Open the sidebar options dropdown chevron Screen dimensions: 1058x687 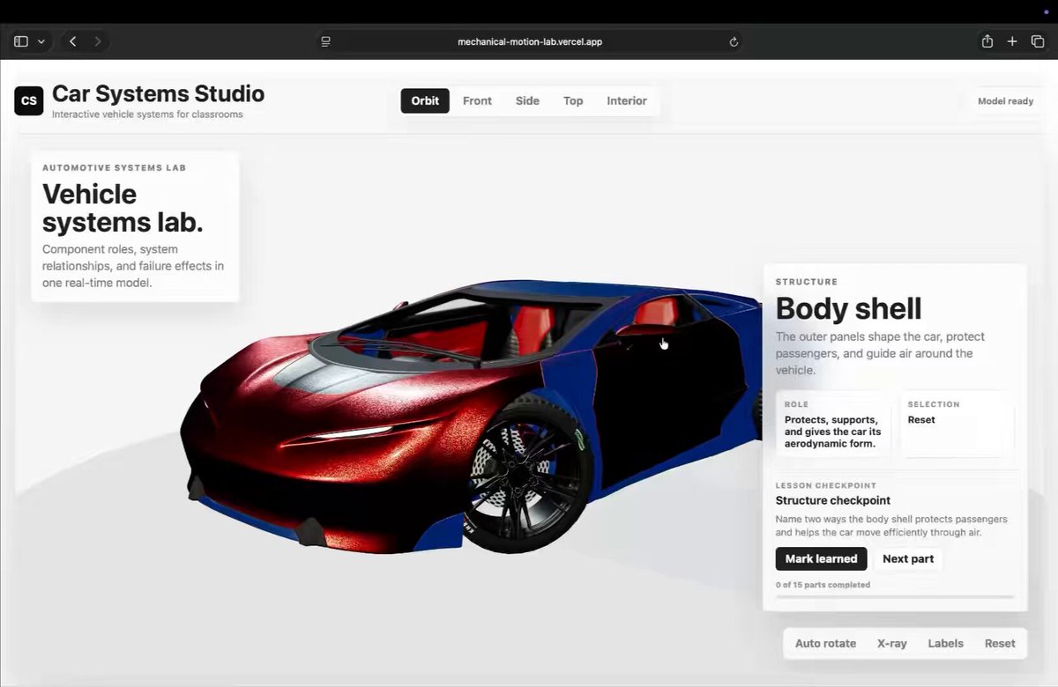[x=41, y=41]
